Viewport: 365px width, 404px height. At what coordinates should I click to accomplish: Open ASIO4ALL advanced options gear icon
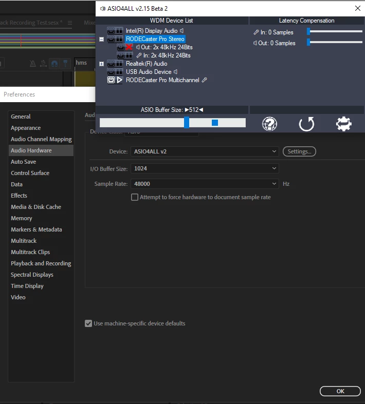tap(343, 124)
